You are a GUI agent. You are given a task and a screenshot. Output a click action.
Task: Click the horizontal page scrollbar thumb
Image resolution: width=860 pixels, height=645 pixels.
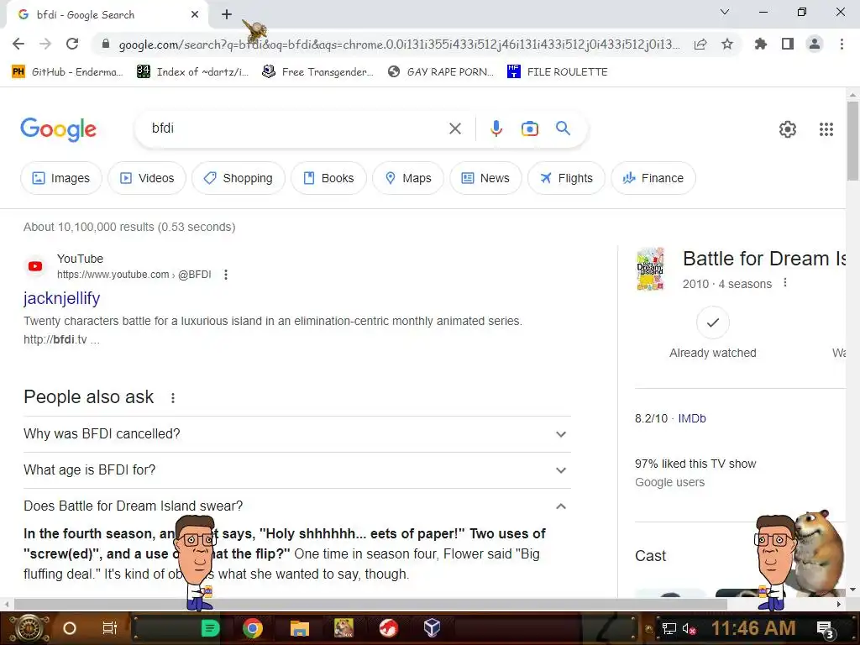pyautogui.click(x=370, y=604)
